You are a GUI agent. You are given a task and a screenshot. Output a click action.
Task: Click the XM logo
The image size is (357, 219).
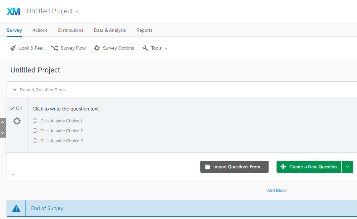coord(13,11)
